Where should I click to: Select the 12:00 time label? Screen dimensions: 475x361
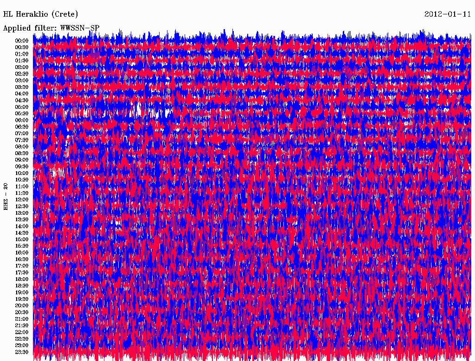point(22,200)
